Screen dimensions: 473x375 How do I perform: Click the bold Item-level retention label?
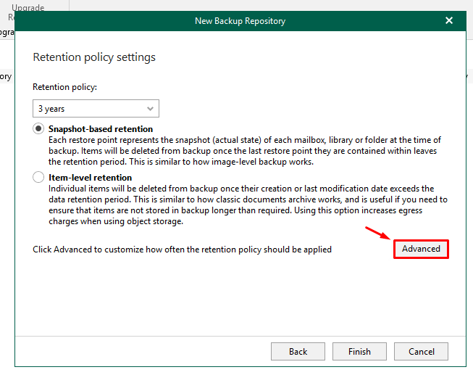[x=90, y=177]
